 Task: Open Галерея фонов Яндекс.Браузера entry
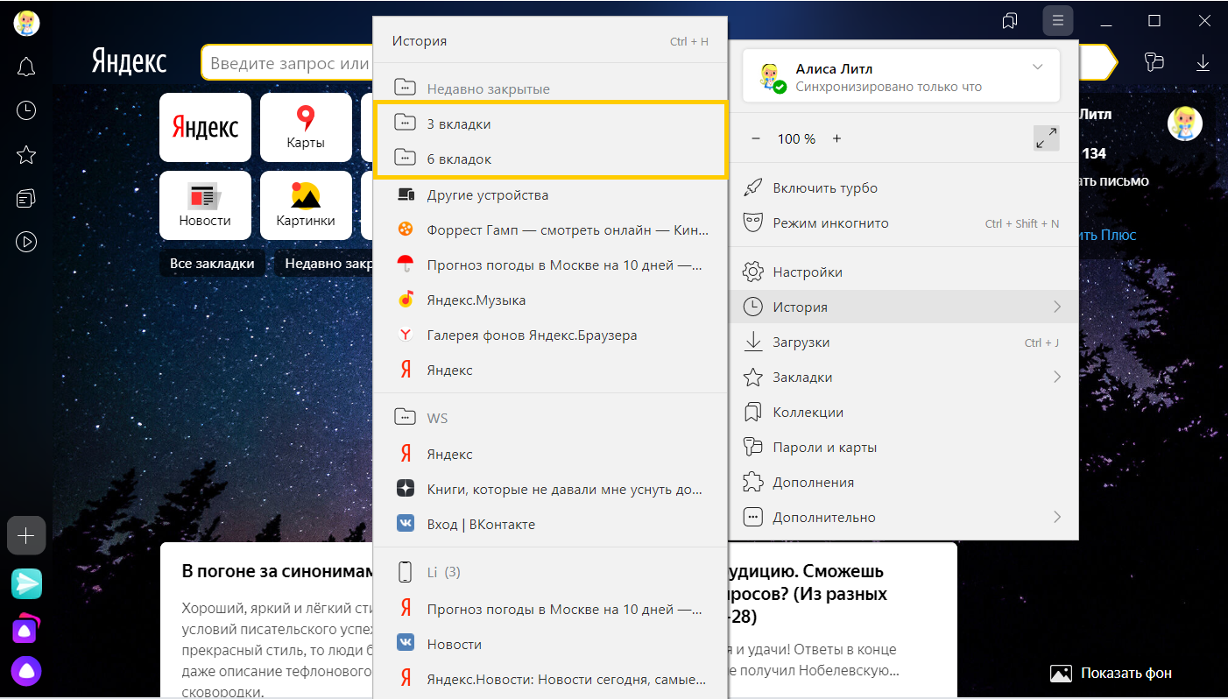tap(550, 335)
